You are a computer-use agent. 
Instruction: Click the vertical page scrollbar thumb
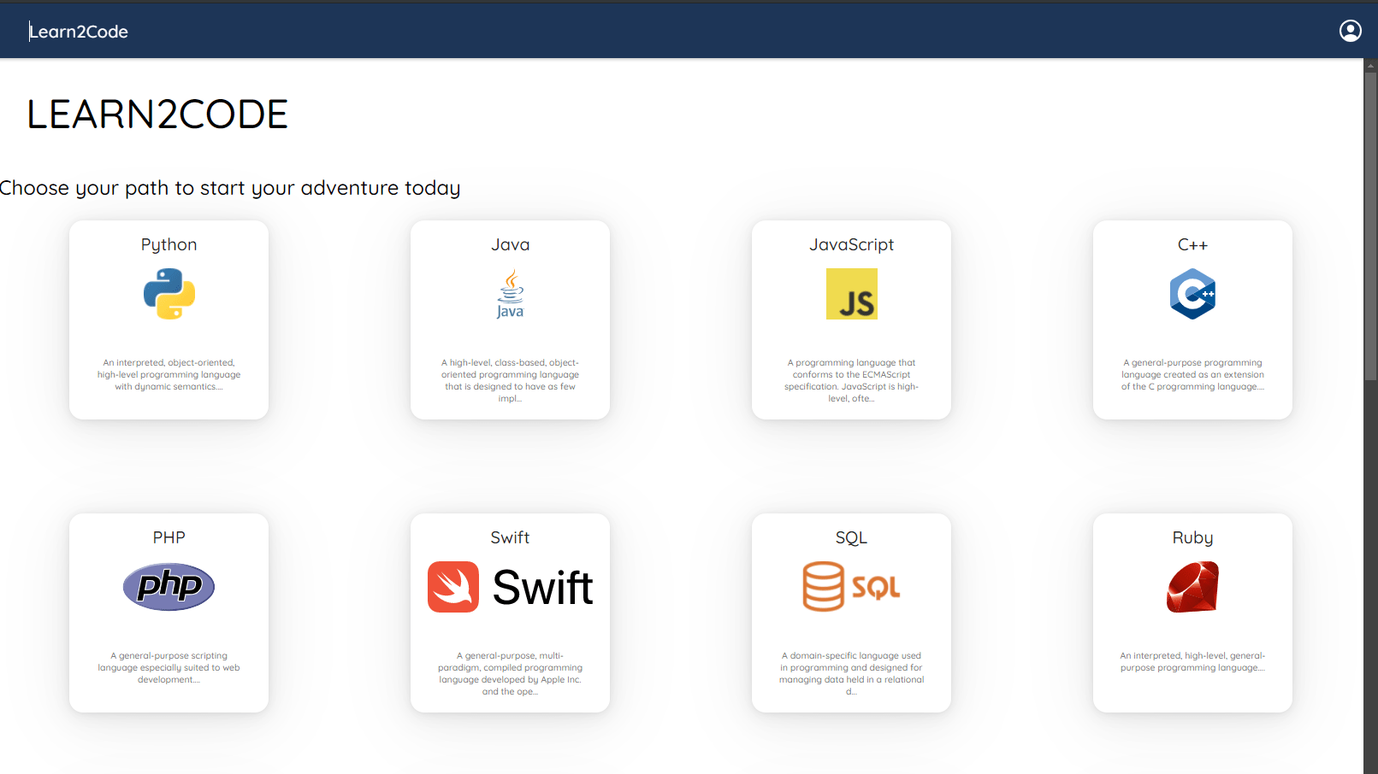pos(1370,226)
